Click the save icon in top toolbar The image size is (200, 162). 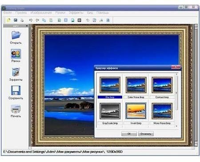pyautogui.click(x=16, y=20)
